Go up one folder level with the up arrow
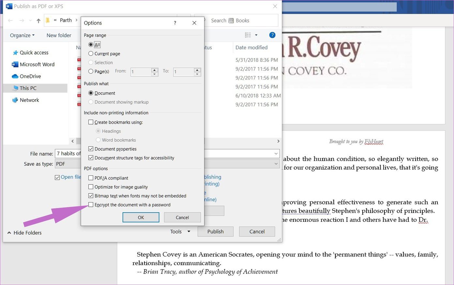Image resolution: width=454 pixels, height=285 pixels. click(38, 21)
